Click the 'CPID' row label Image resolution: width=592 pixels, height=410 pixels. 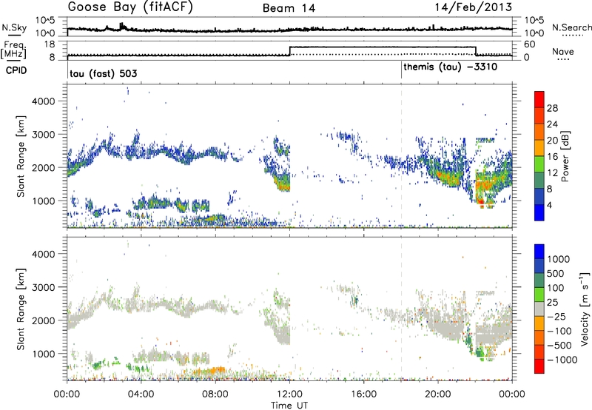16,70
